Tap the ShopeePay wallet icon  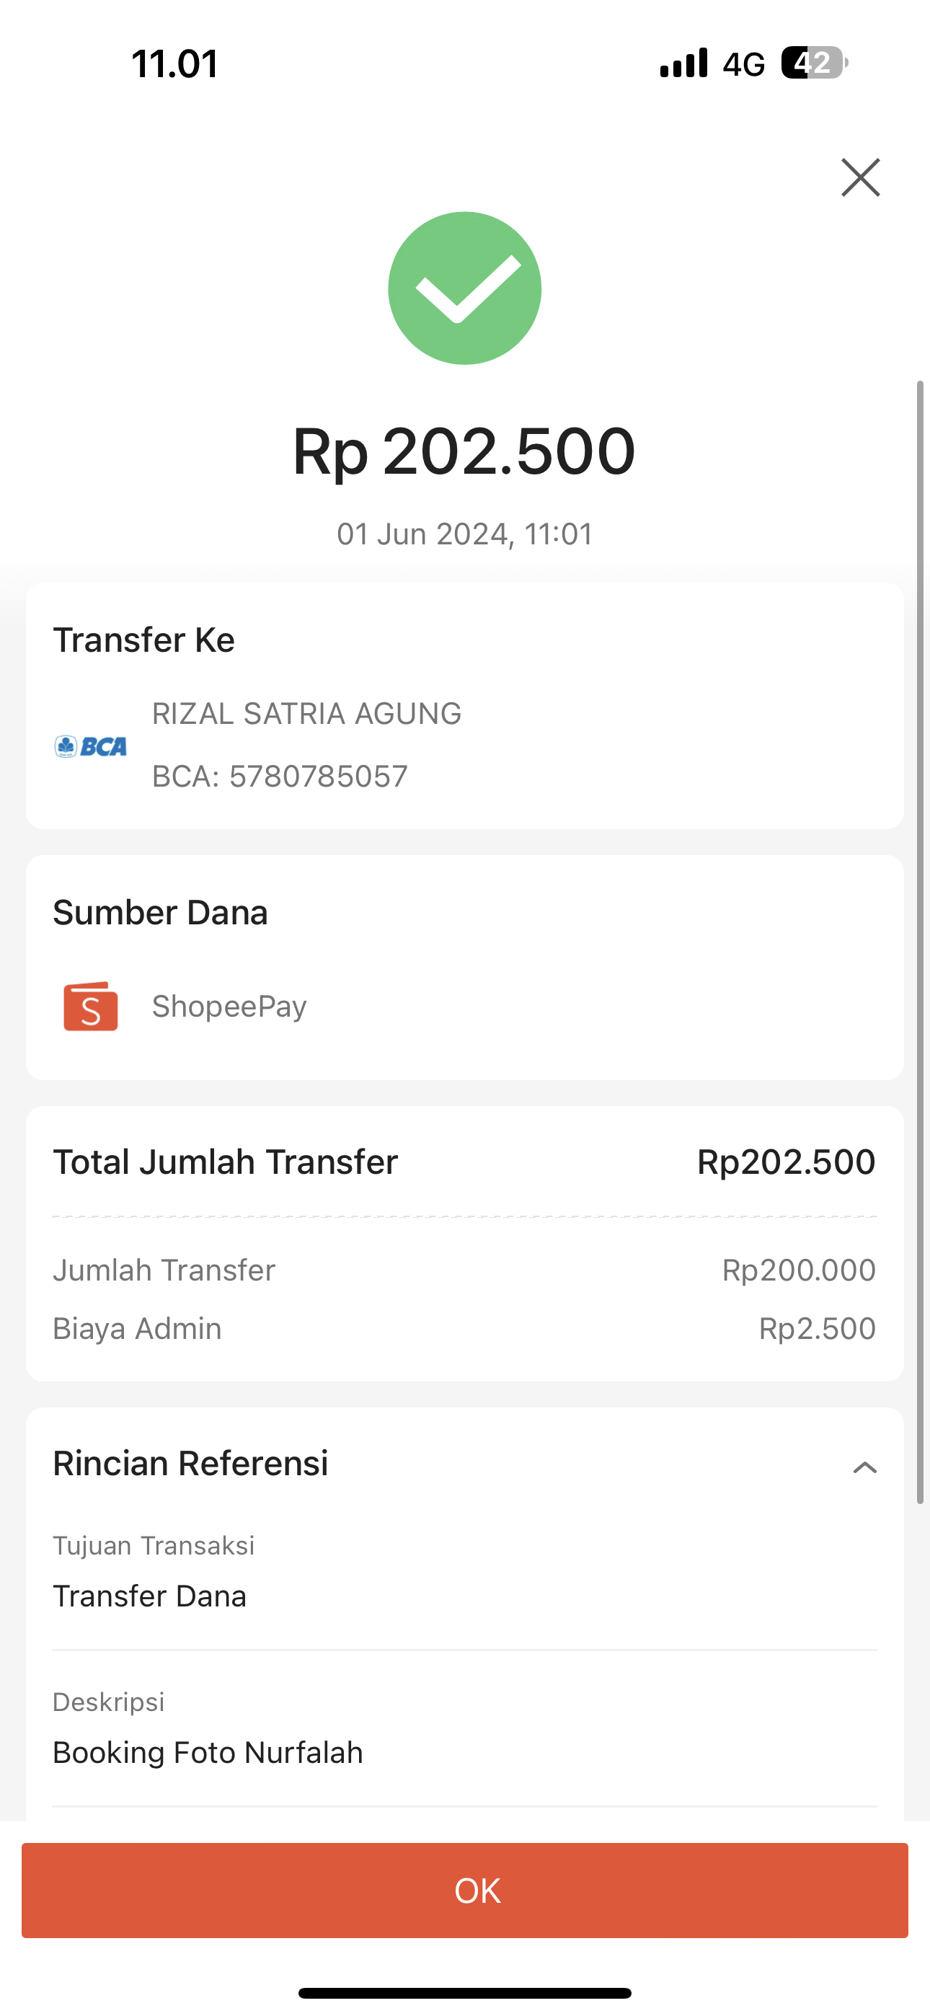click(91, 1007)
